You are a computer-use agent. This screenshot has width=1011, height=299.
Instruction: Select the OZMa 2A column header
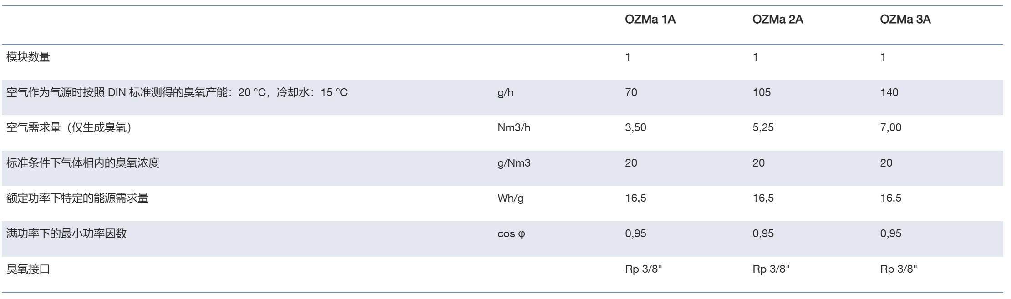point(777,20)
